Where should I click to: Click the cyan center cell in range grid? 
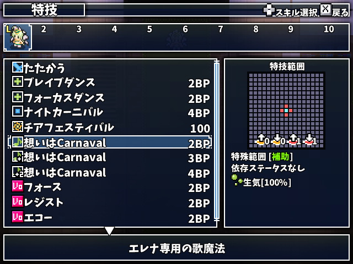286,111
